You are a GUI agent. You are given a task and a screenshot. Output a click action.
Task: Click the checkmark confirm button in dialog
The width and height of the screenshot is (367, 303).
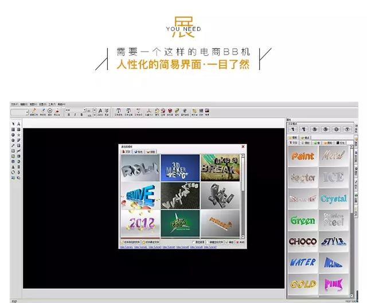(229, 242)
